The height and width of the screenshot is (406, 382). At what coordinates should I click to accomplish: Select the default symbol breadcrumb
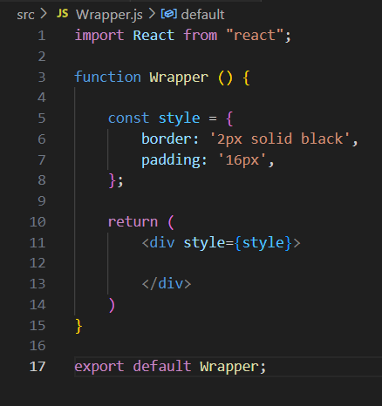[x=202, y=15]
